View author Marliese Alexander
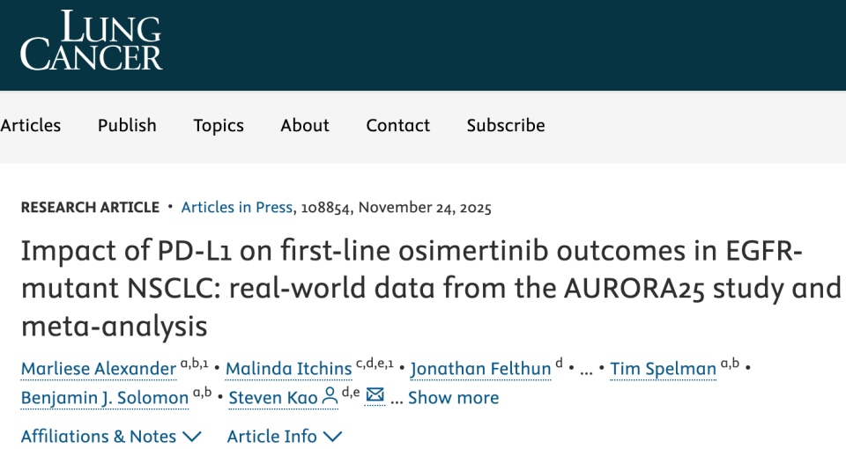 [x=100, y=368]
